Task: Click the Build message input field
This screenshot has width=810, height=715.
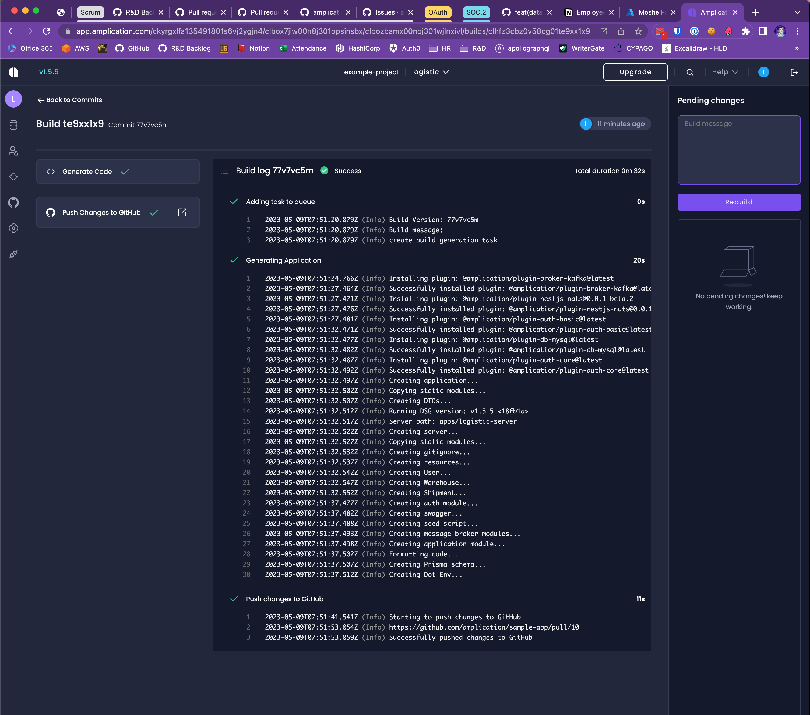Action: tap(739, 150)
